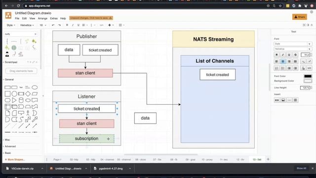
Task: Collapse the General shapes section
Action: [x=9, y=80]
